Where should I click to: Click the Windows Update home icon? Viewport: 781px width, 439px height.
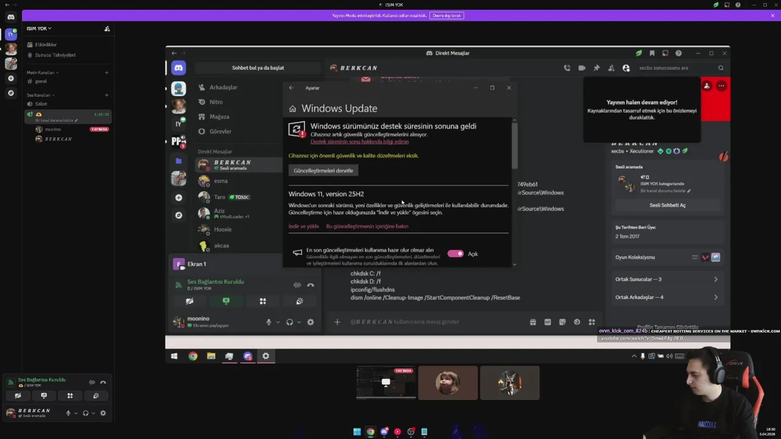coord(293,109)
